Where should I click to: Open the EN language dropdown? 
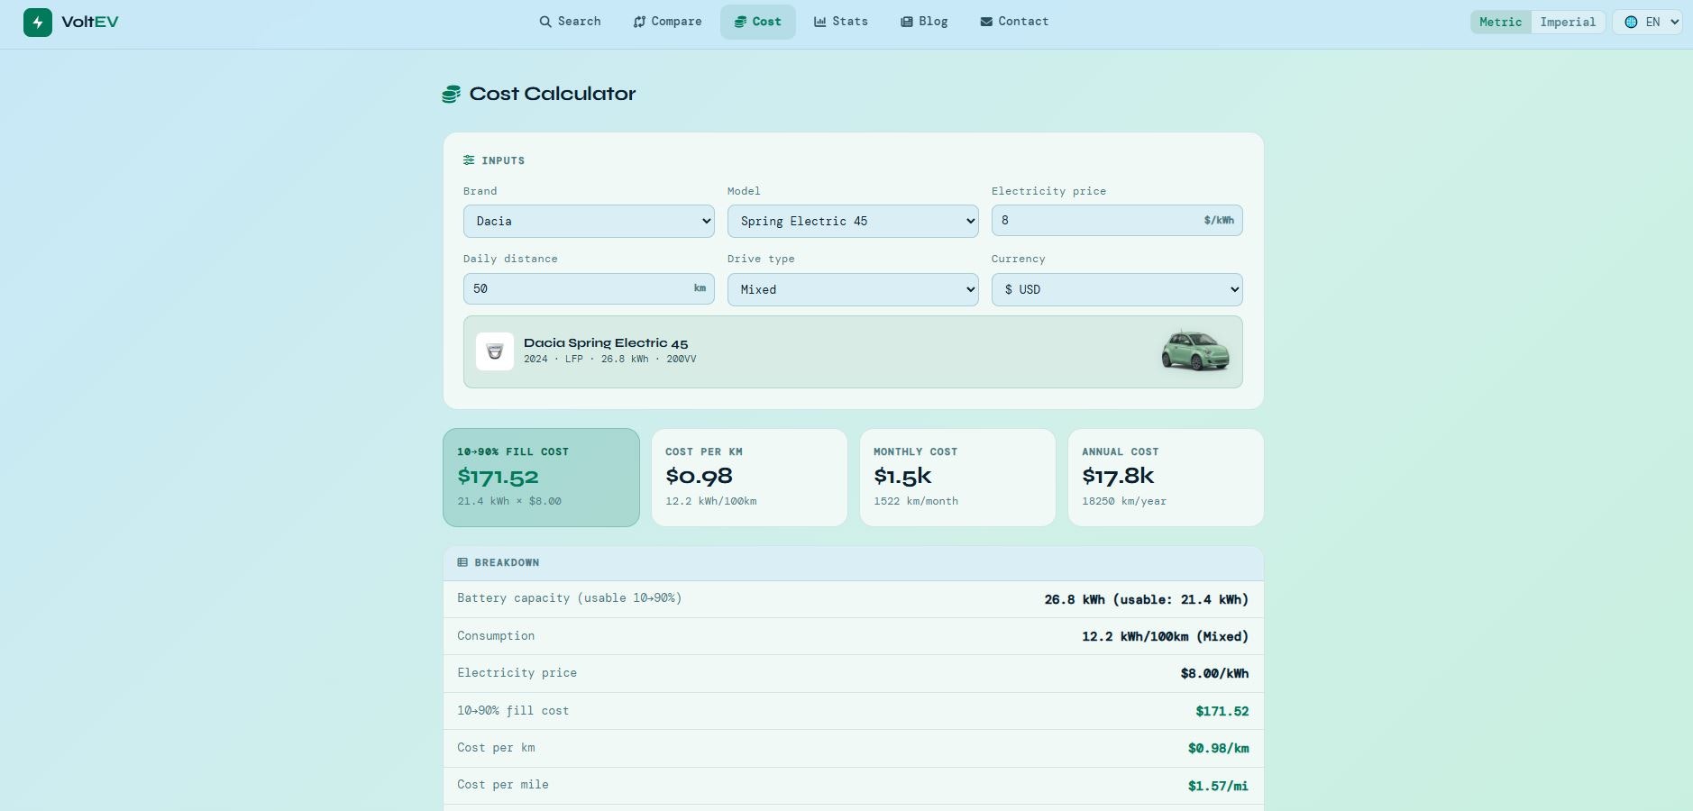1648,22
